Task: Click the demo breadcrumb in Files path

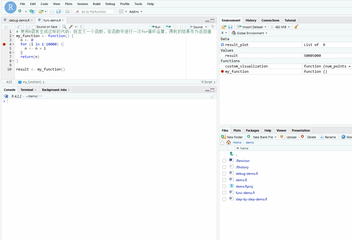Action: point(250,142)
